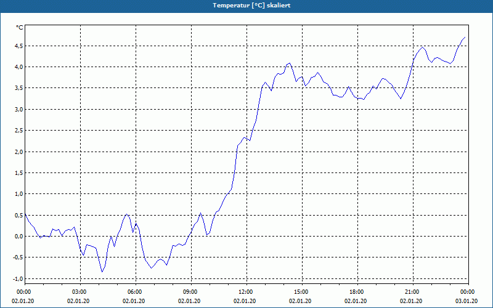This screenshot has height=308, width=493.
Task: Click the 1,0 y-axis value
Action: (x=19, y=194)
